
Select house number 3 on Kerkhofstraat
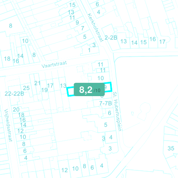pos(94,45)
